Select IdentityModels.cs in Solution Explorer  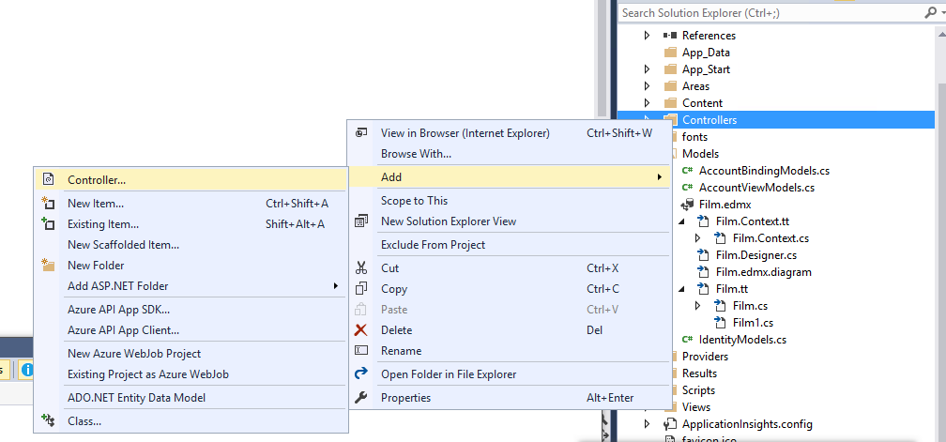pos(742,340)
